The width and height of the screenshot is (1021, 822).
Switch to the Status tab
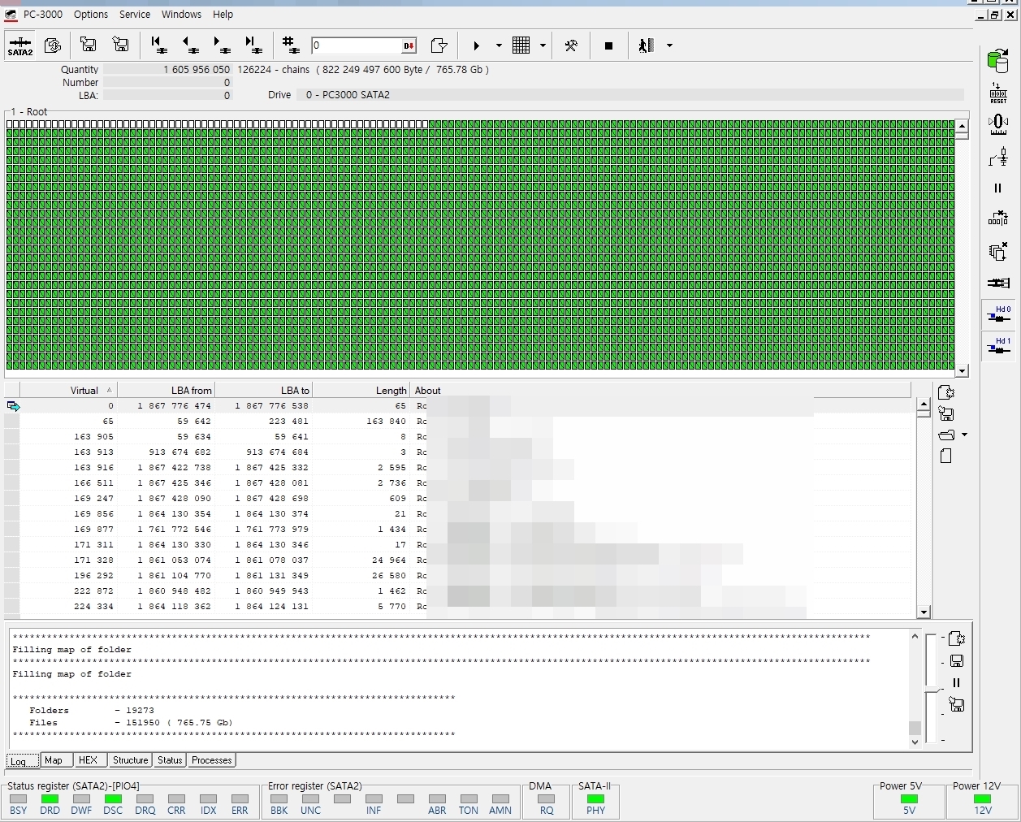click(170, 760)
